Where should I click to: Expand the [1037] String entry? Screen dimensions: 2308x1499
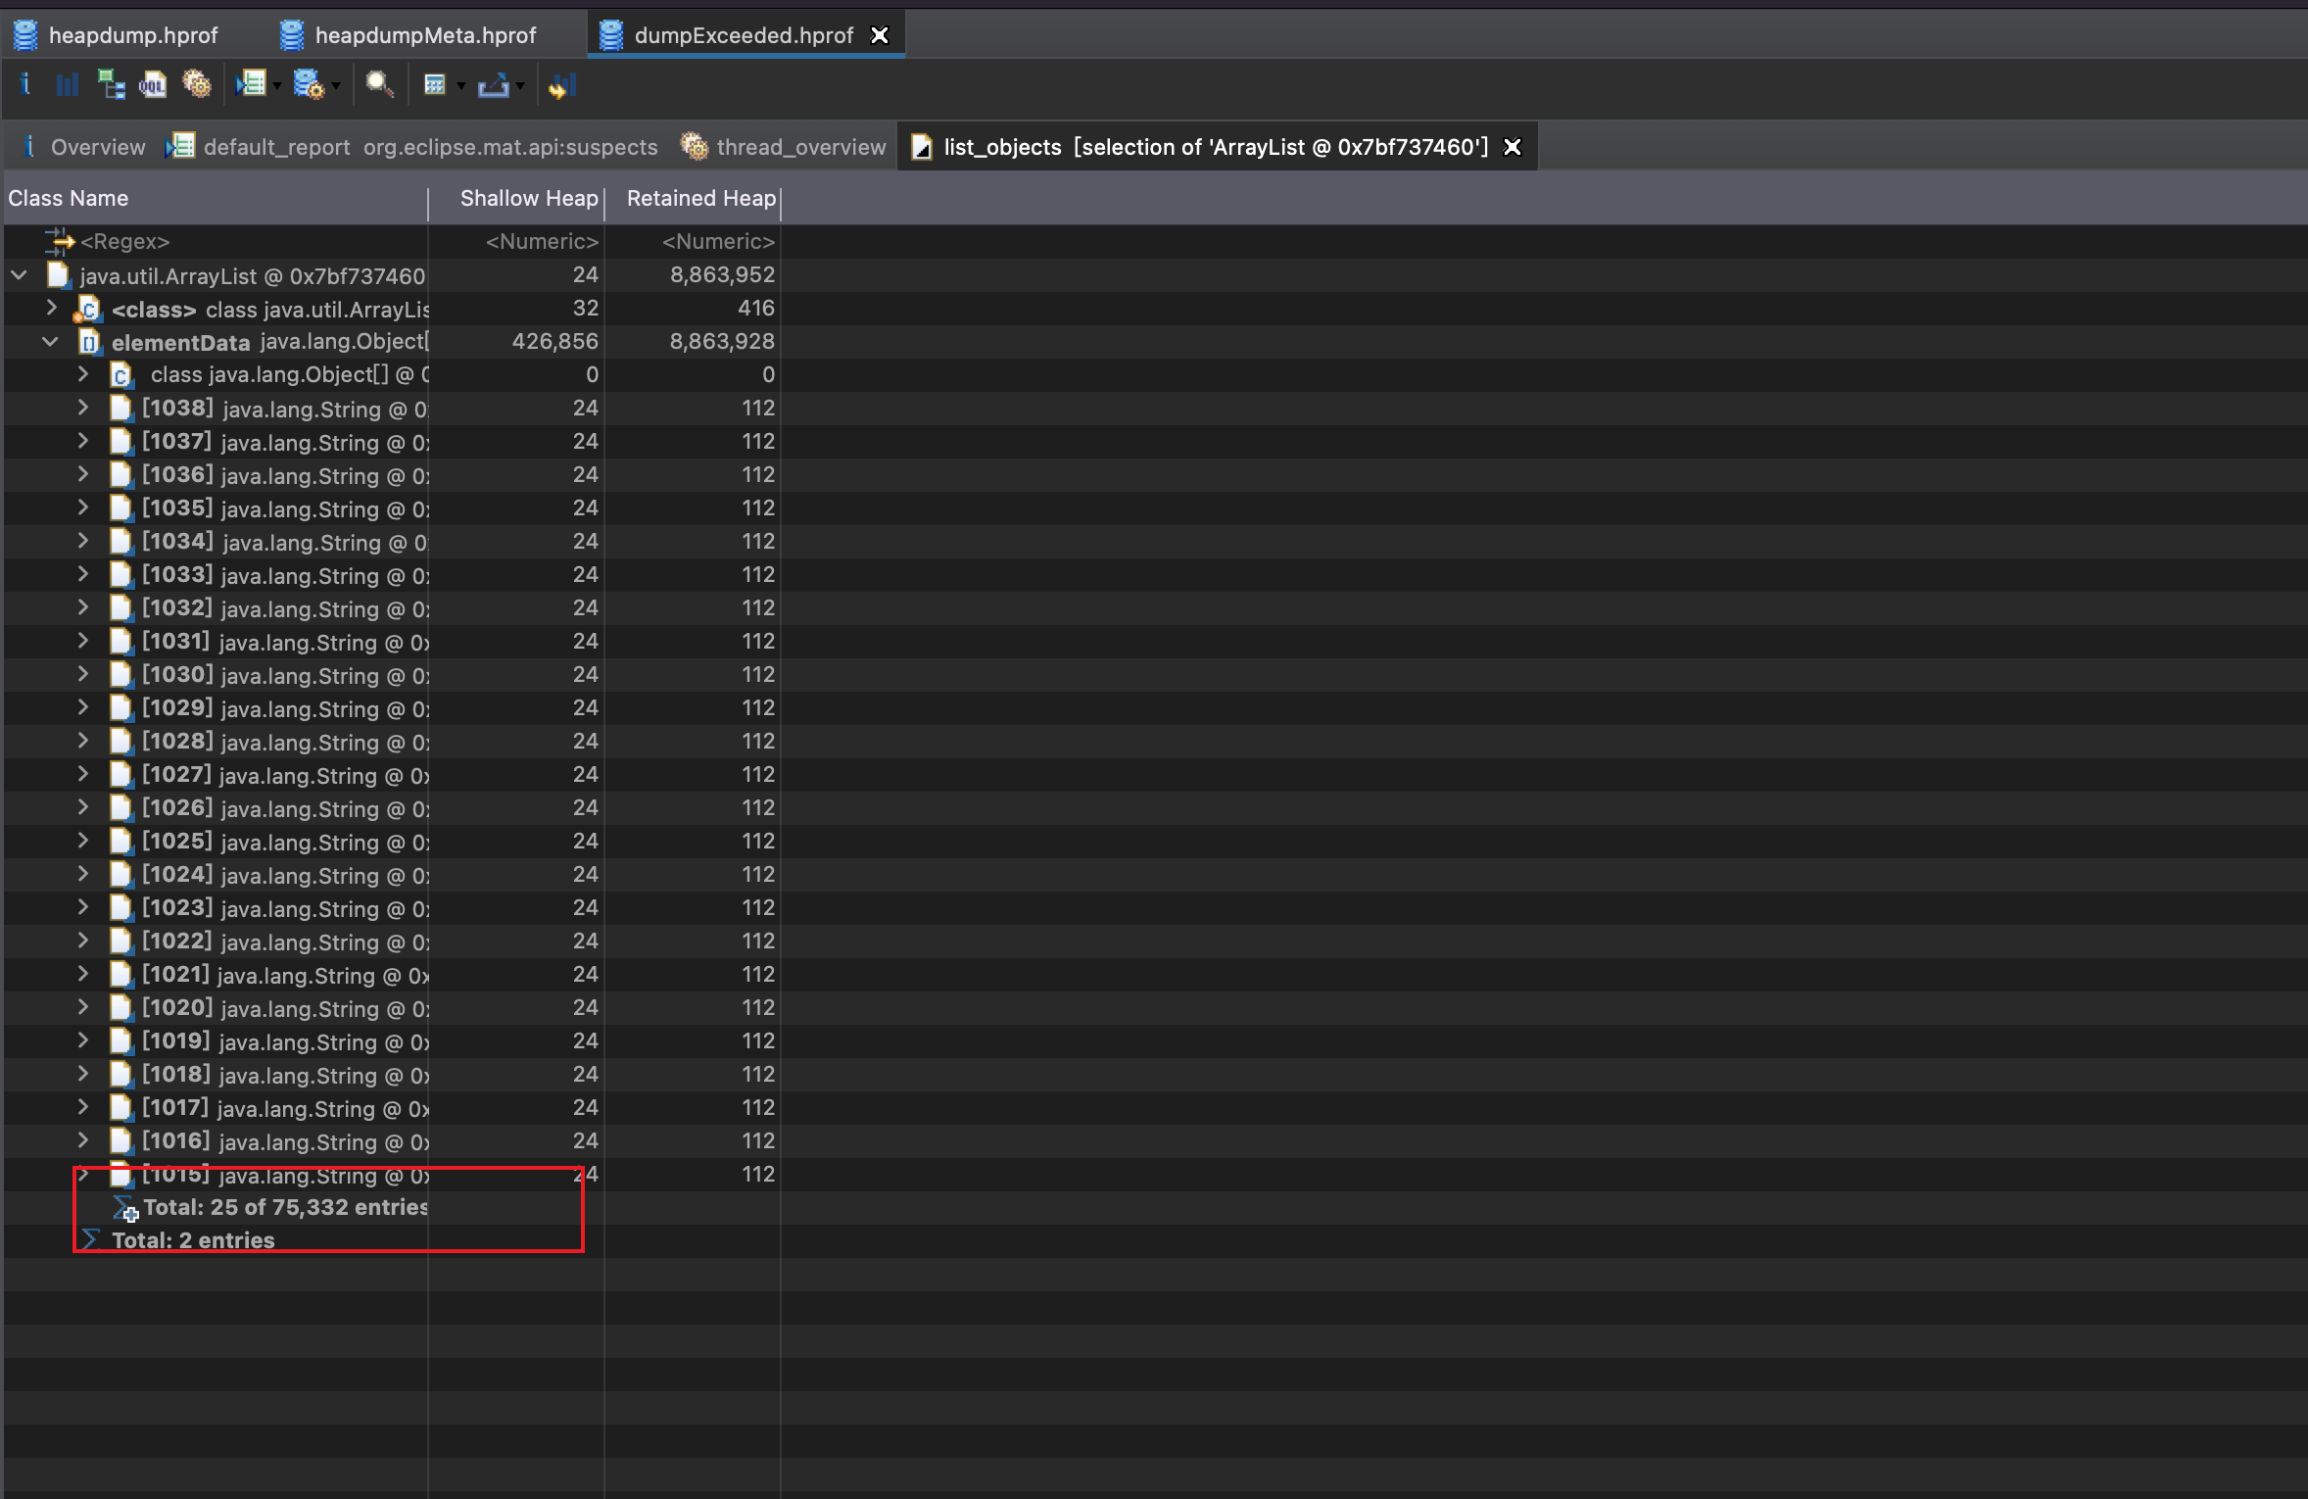click(x=83, y=441)
